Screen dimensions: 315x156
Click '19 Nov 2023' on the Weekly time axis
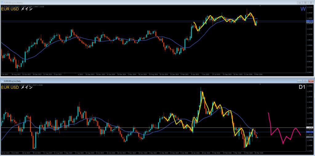[x=101, y=74]
